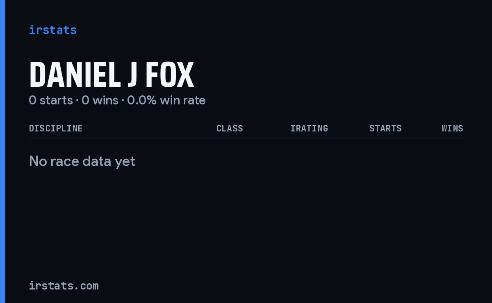The image size is (492, 303).
Task: Click the word FOX in the heading
Action: click(x=170, y=75)
